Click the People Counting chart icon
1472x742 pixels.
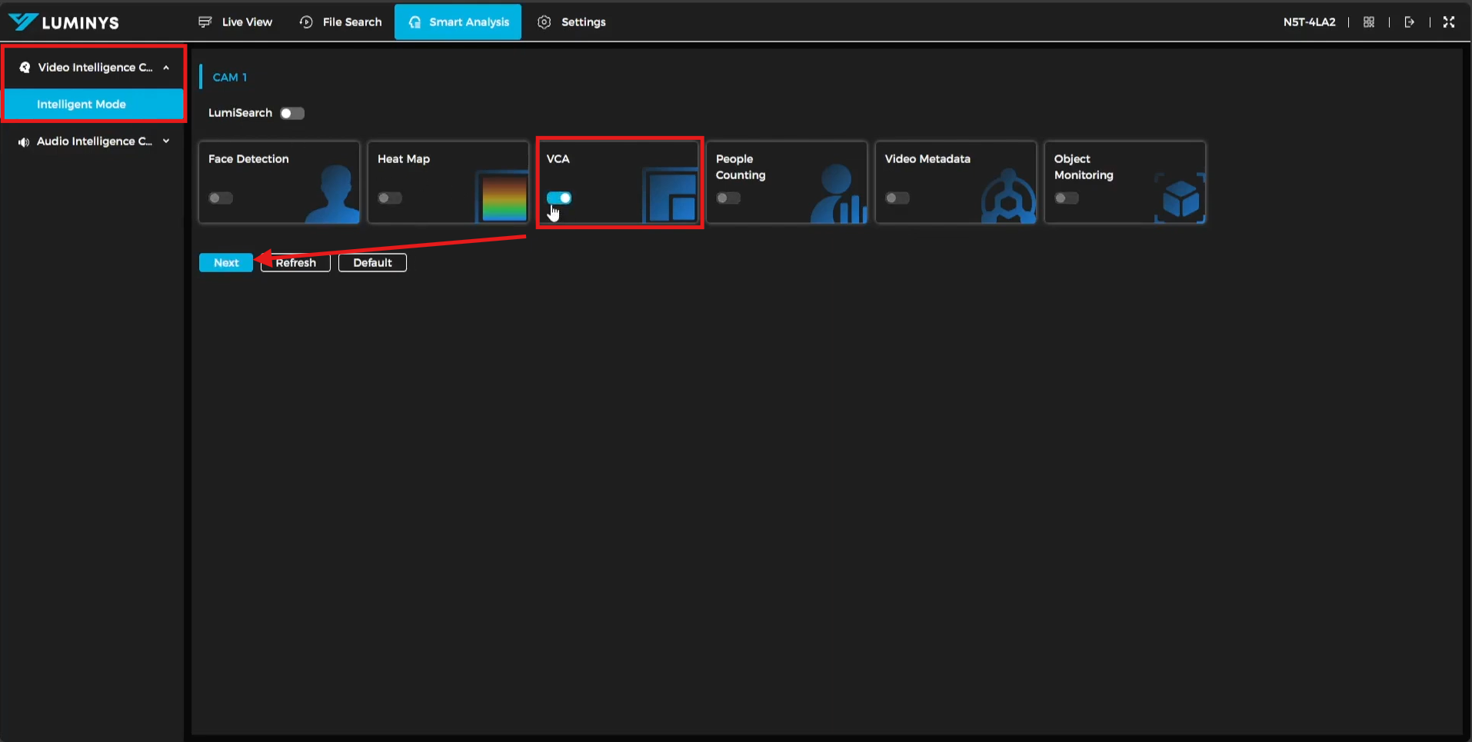[838, 195]
